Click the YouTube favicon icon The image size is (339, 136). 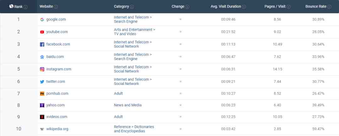point(42,32)
